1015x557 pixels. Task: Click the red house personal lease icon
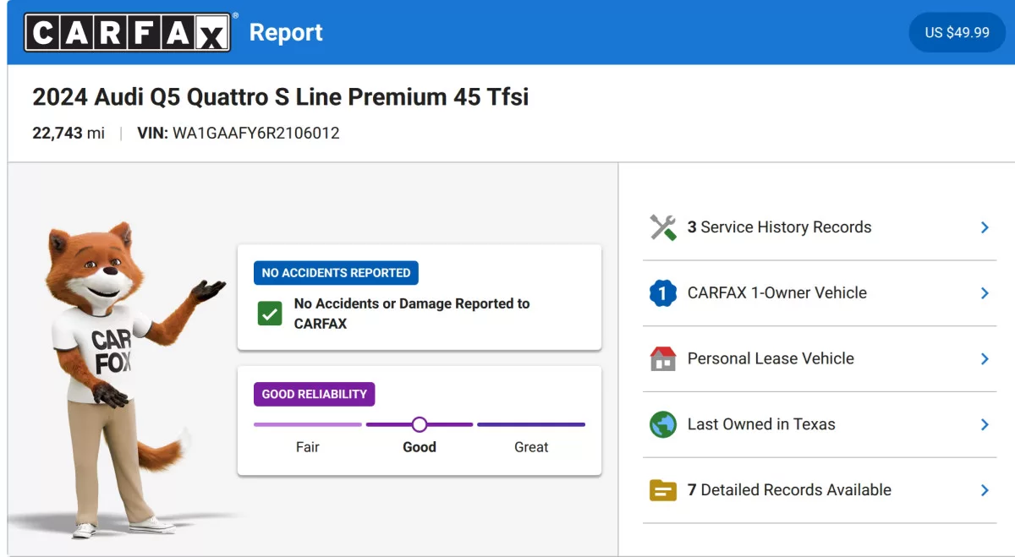click(663, 358)
